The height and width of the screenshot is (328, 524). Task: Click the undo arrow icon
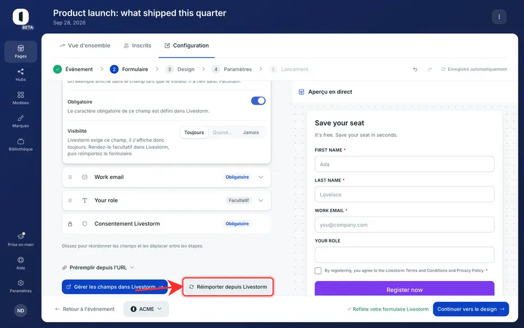click(415, 69)
